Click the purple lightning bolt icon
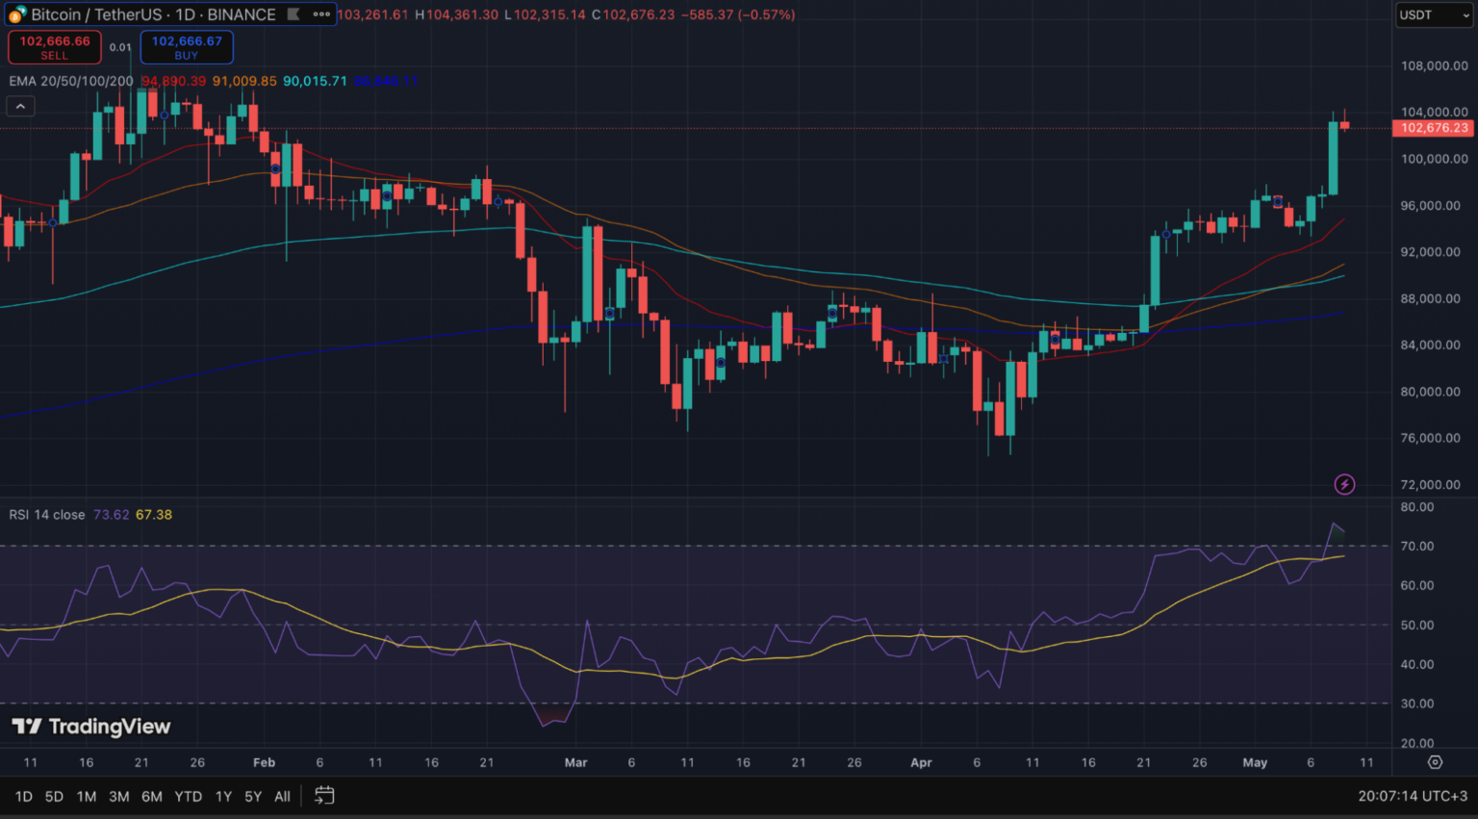The height and width of the screenshot is (819, 1478). pos(1344,484)
